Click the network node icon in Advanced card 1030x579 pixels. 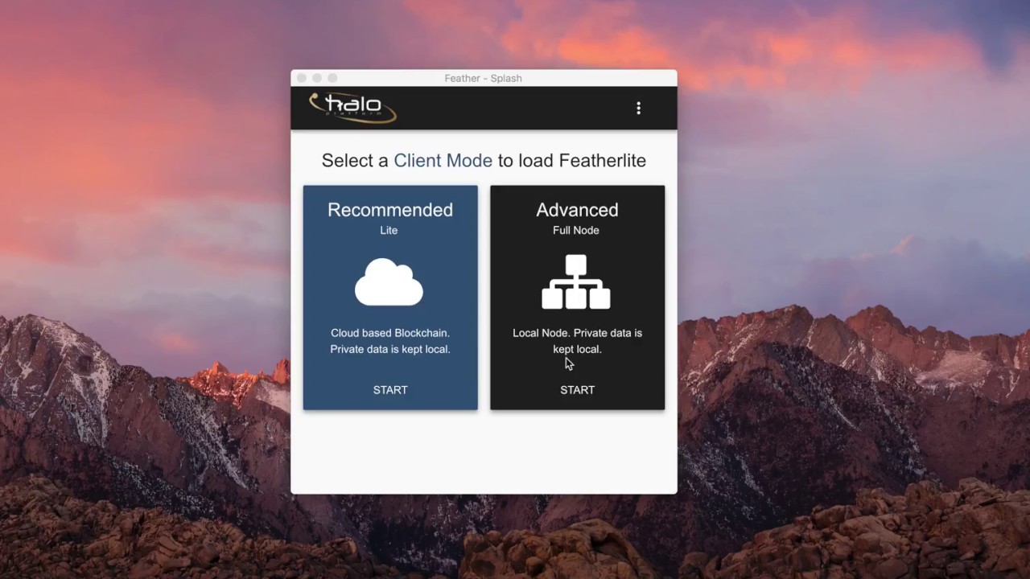[x=576, y=282]
